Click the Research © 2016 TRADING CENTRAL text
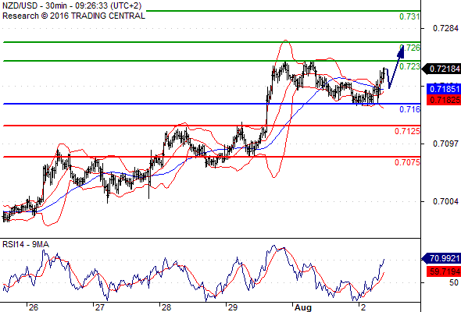461x312 pixels. pyautogui.click(x=73, y=16)
